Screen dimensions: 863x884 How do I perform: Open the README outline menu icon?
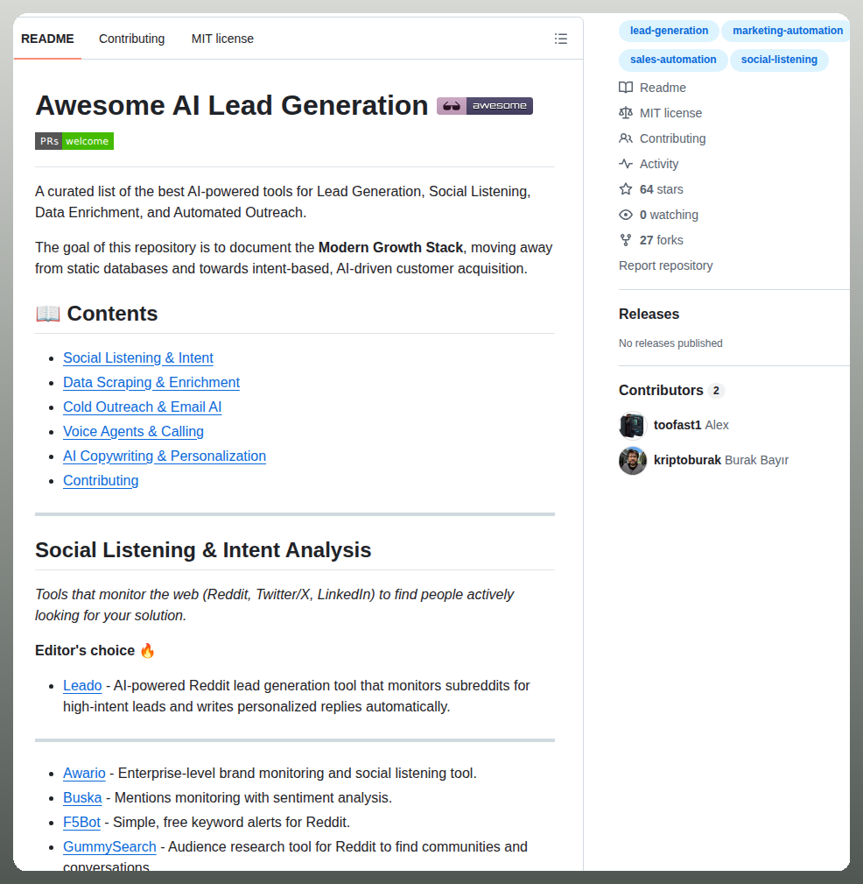pos(560,39)
